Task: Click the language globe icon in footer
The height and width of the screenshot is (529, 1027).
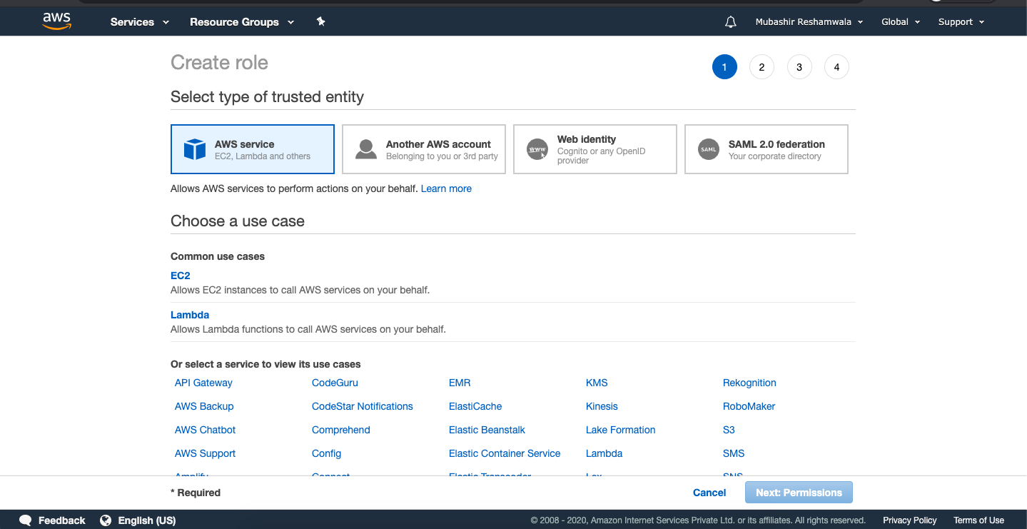Action: tap(106, 520)
